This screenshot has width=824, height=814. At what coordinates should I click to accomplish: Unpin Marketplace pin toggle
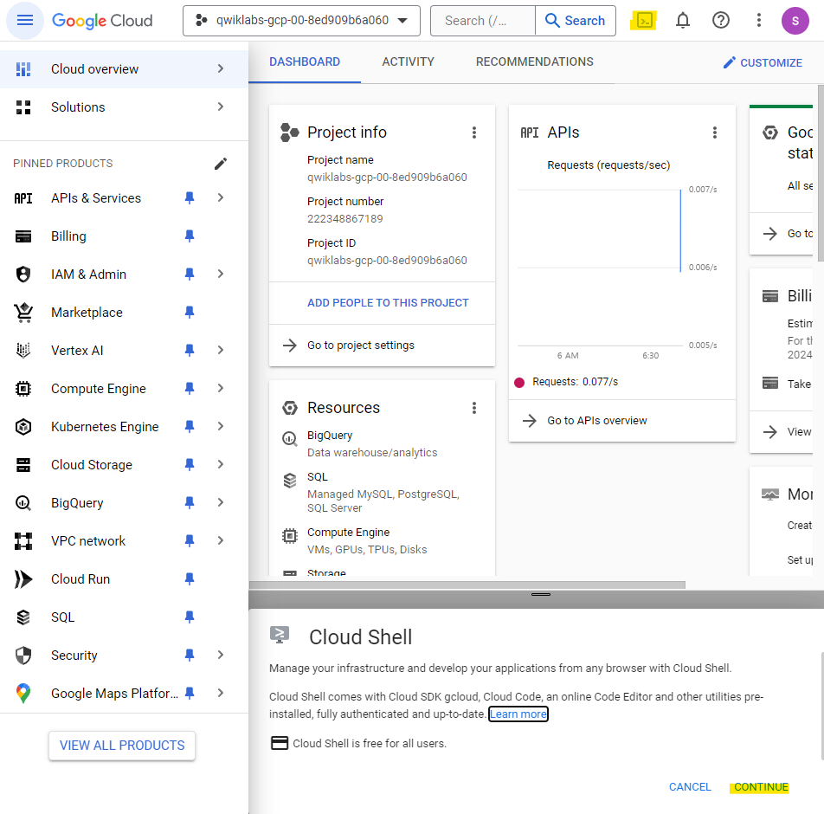(190, 313)
